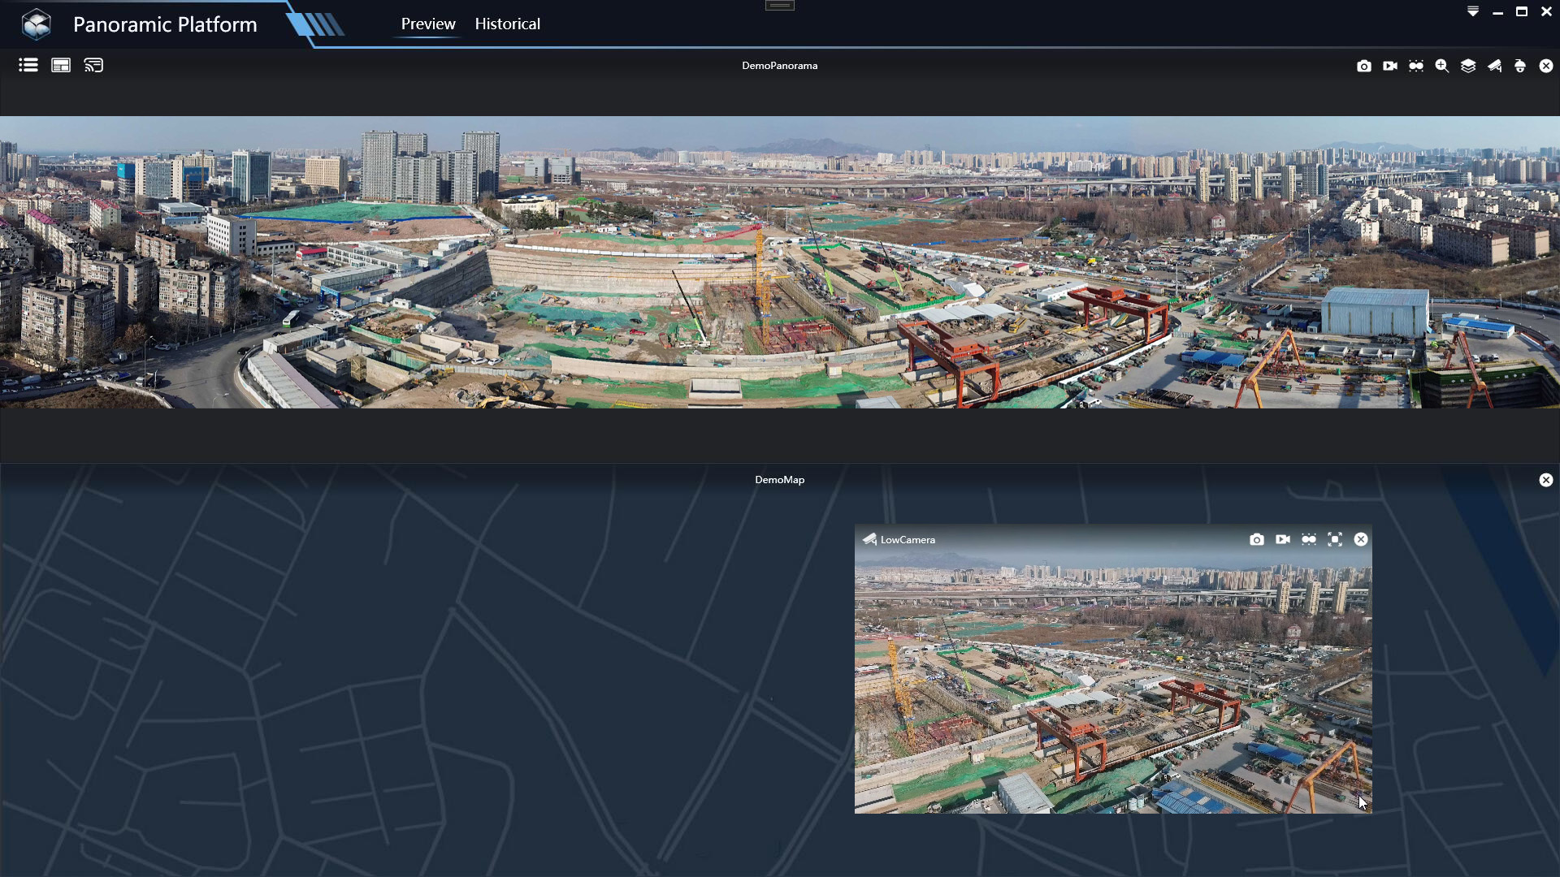Click the window layout icon

click(61, 65)
